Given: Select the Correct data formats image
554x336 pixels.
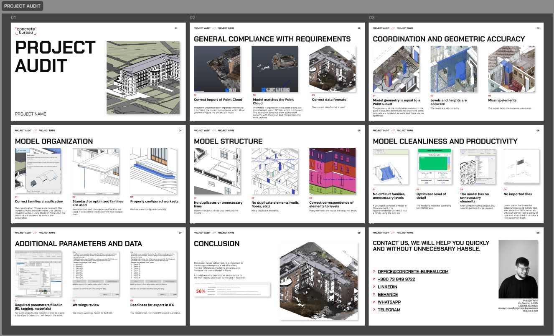Looking at the screenshot, I should 332,69.
